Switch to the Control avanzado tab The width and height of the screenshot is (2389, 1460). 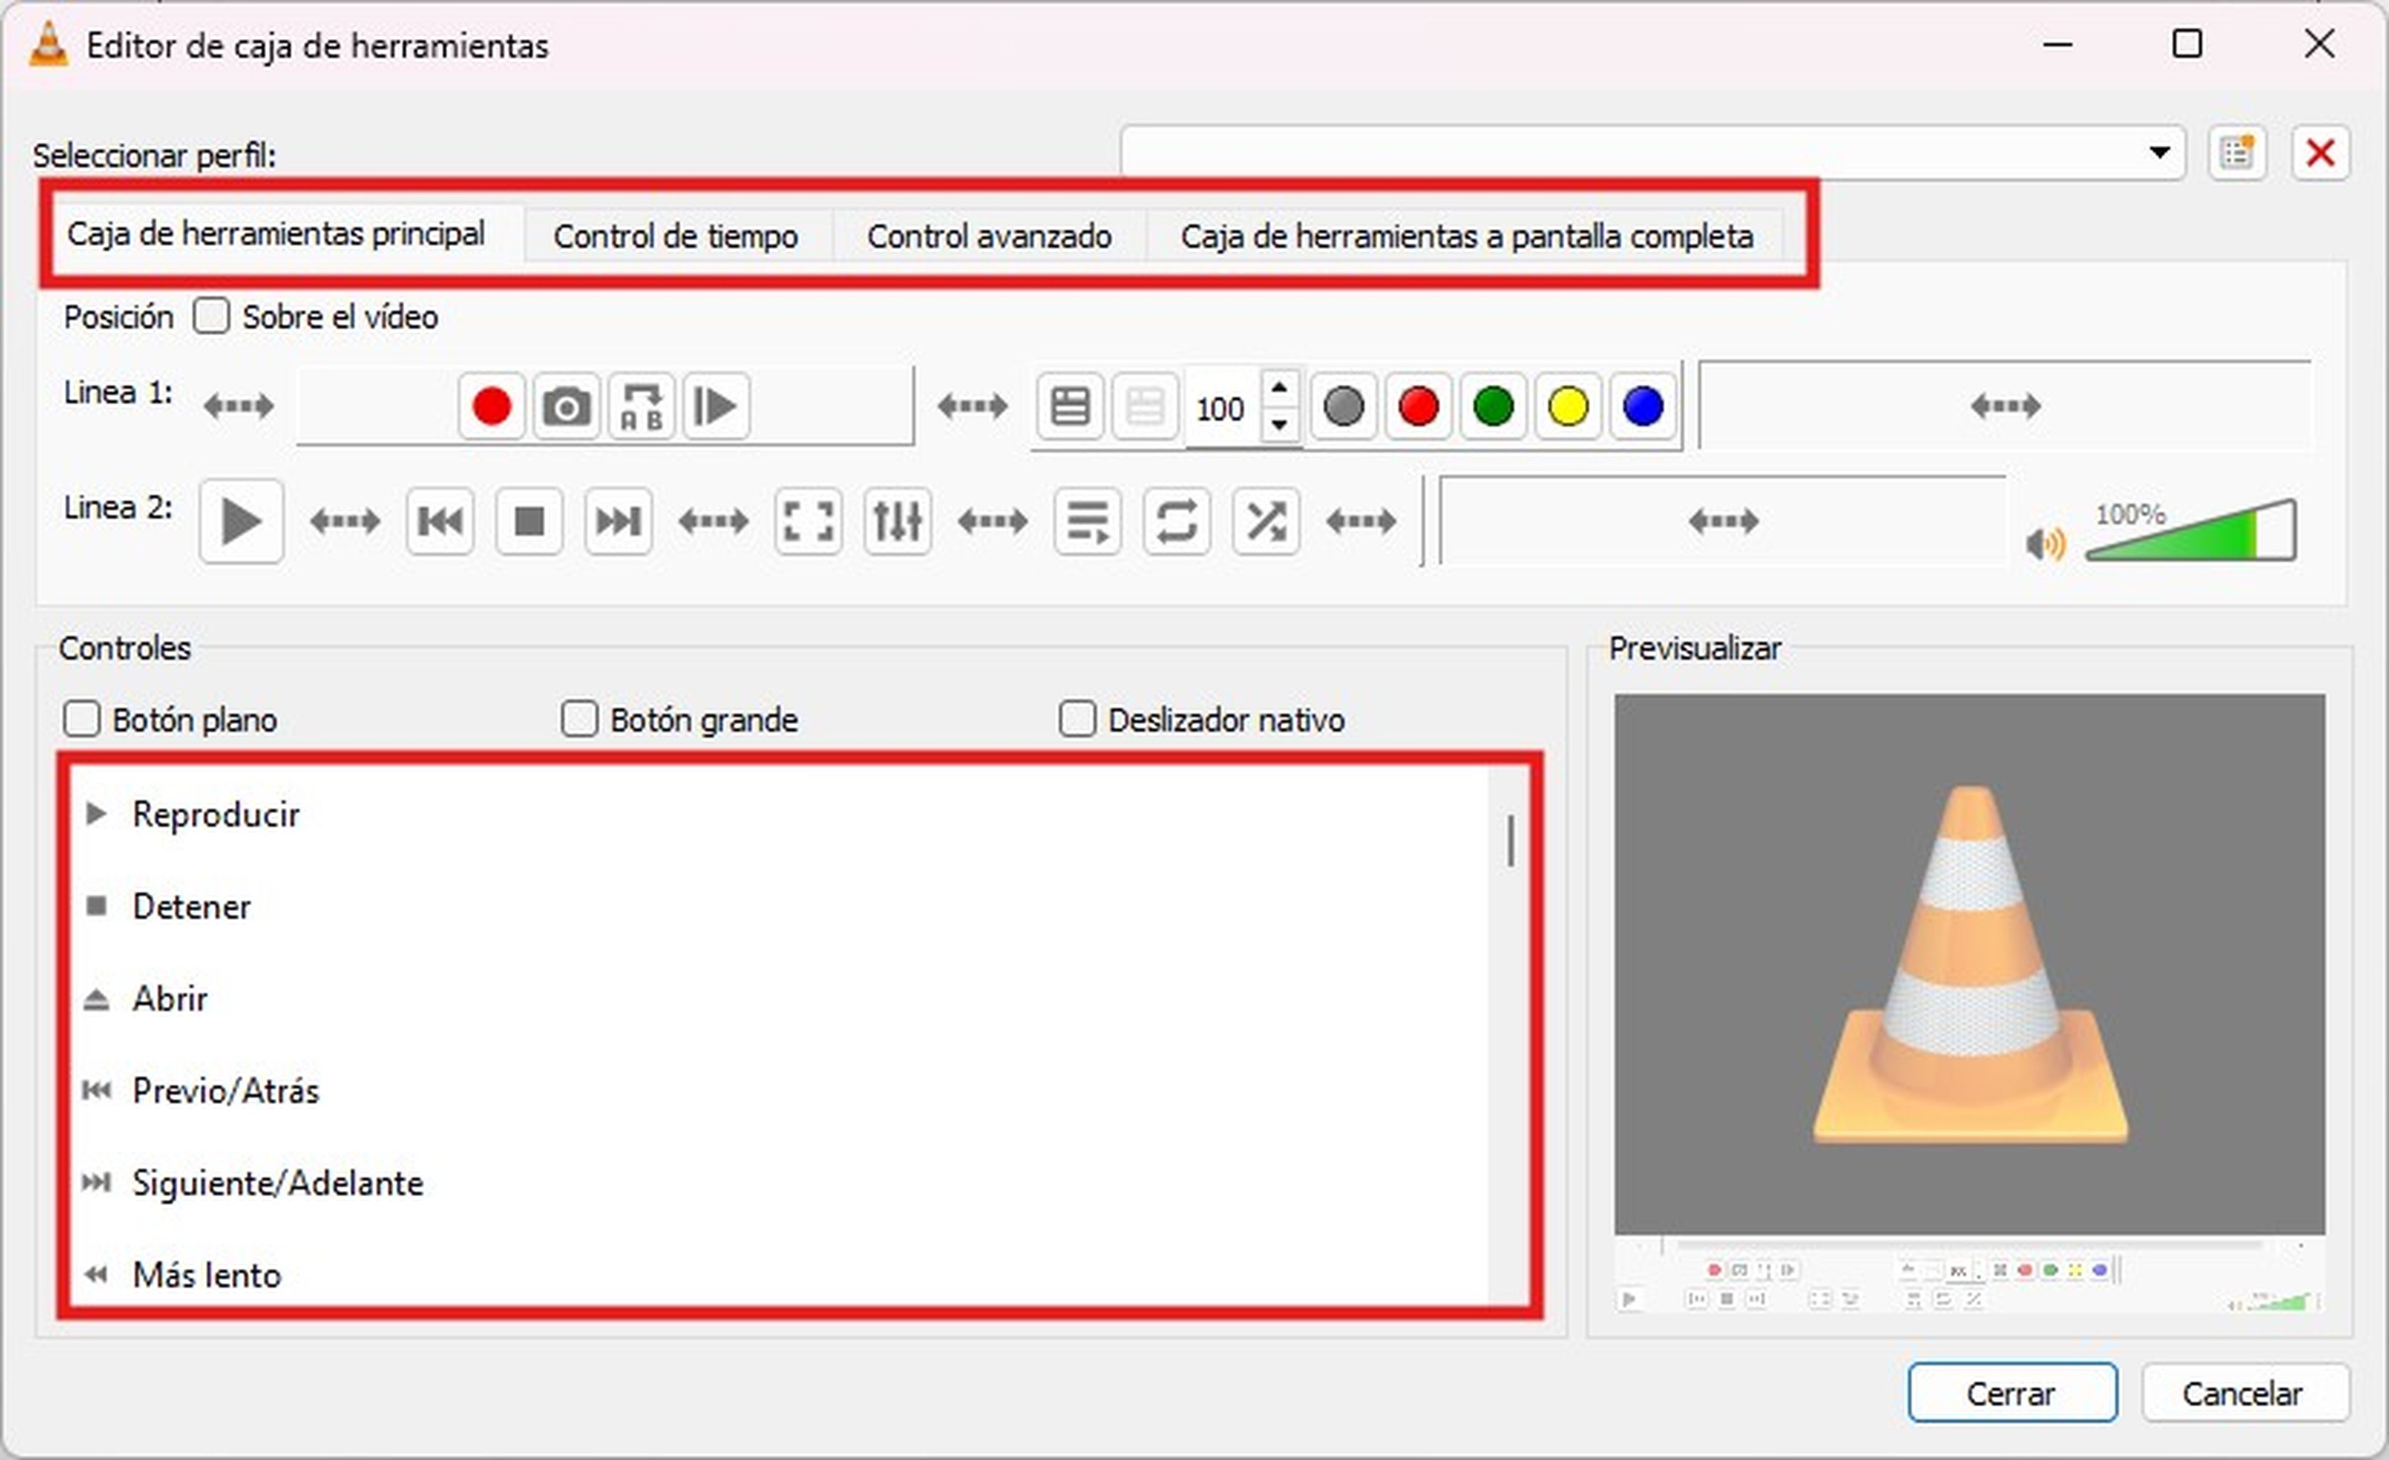(x=990, y=236)
